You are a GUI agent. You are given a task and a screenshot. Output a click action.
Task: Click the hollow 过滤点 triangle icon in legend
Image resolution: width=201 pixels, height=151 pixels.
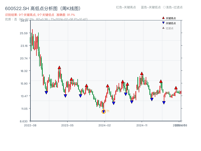tap(163, 27)
